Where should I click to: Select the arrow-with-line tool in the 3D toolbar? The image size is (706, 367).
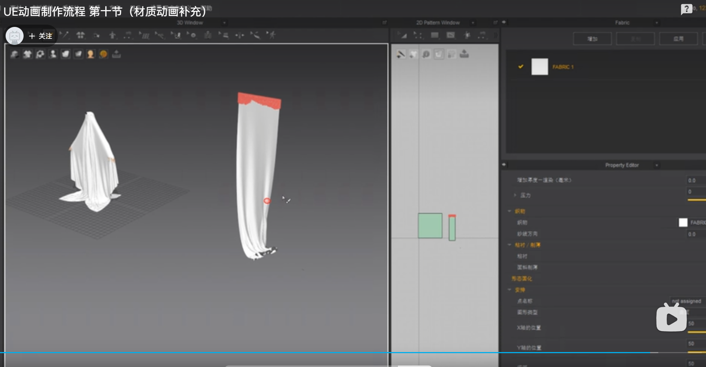[x=64, y=35]
